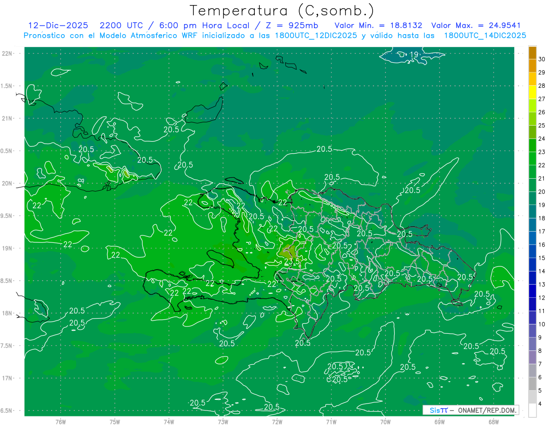Click the colorbar value label "16"

pyautogui.click(x=542, y=245)
